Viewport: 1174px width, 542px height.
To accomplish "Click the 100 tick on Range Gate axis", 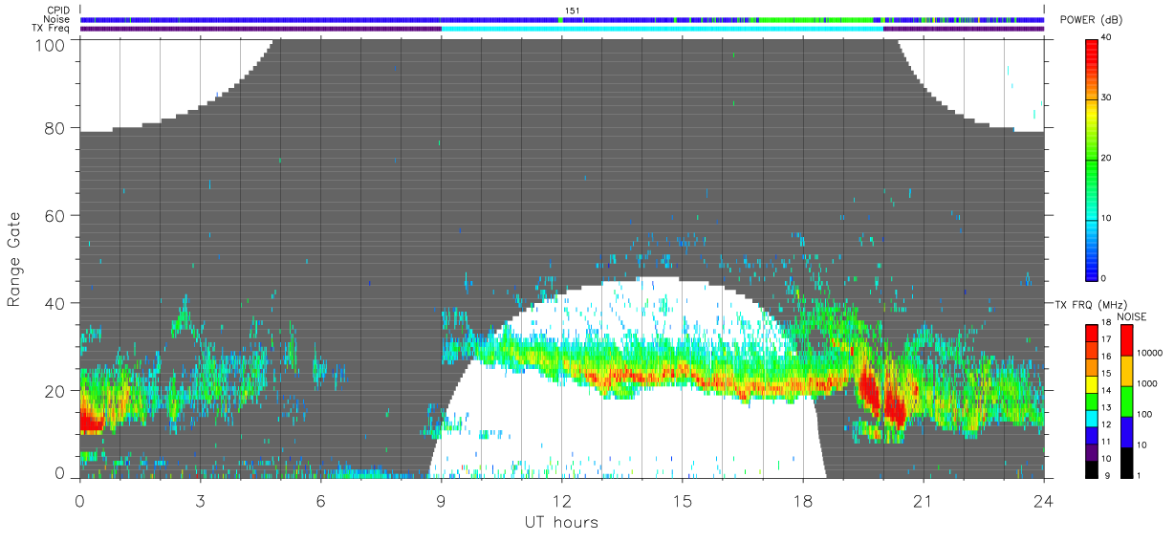I will point(53,44).
